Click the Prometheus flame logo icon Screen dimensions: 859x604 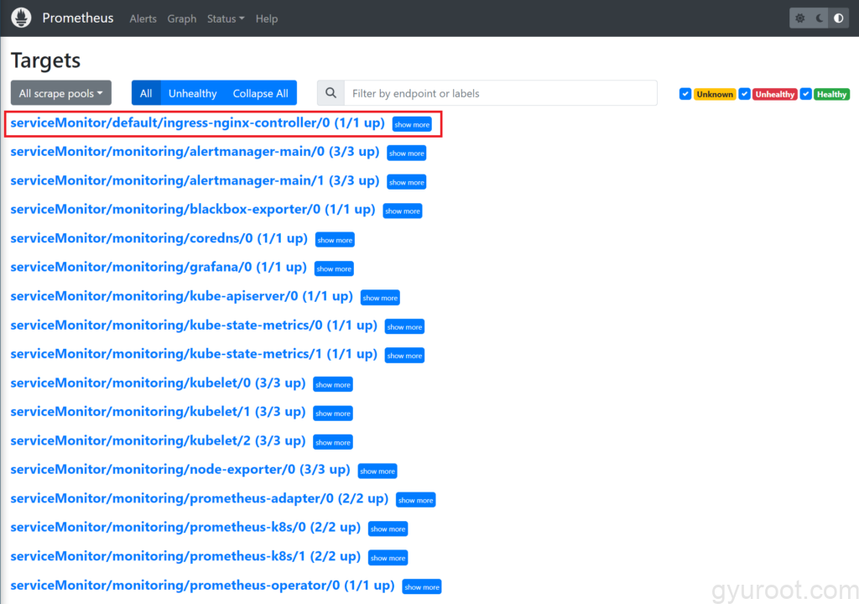coord(21,18)
